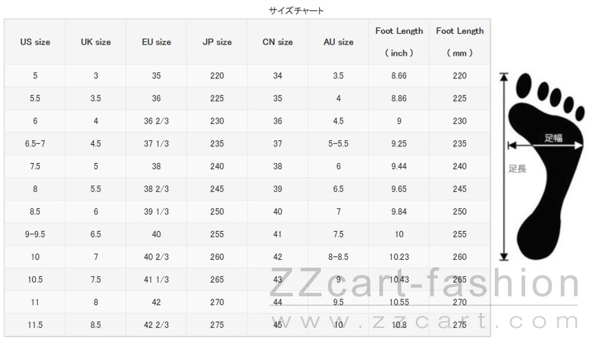Select the AU size column header

click(339, 42)
